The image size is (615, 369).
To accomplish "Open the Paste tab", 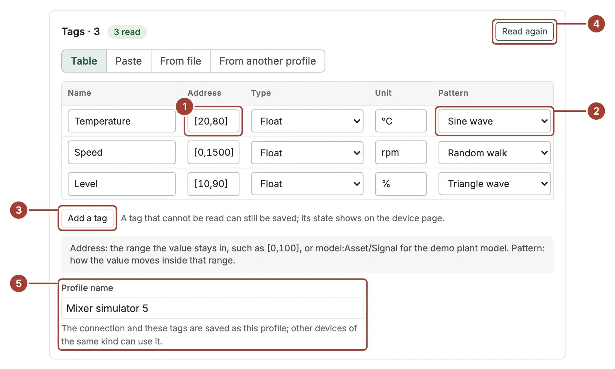I will click(129, 61).
